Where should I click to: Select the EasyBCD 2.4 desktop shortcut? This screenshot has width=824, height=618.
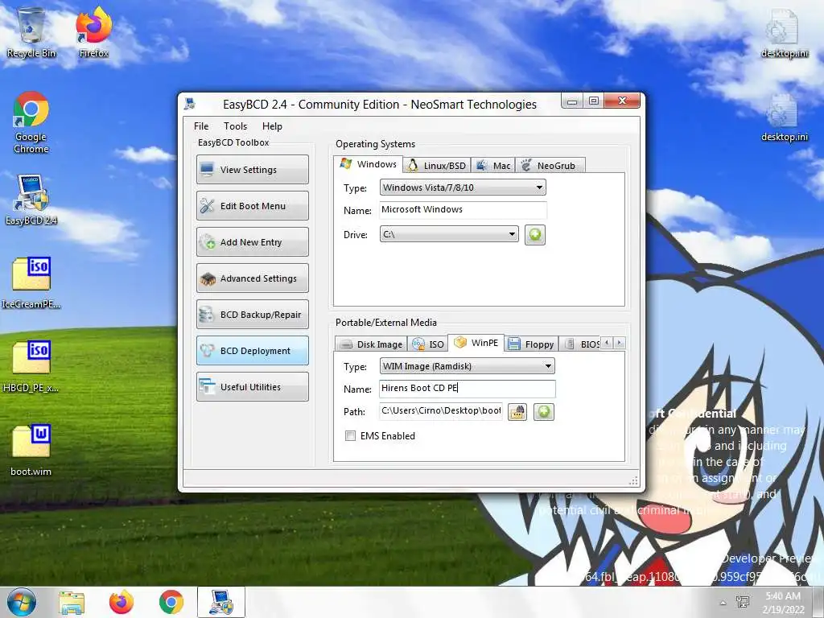click(x=31, y=200)
